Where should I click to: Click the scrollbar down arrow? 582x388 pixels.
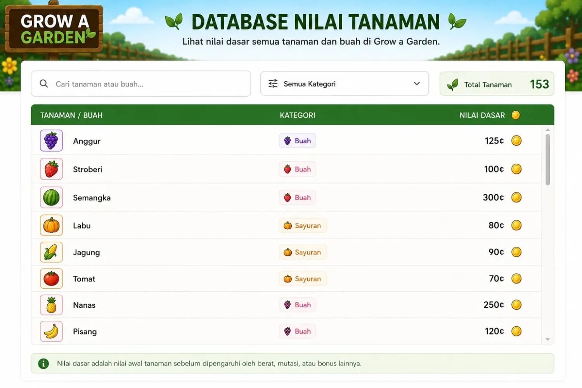click(547, 339)
